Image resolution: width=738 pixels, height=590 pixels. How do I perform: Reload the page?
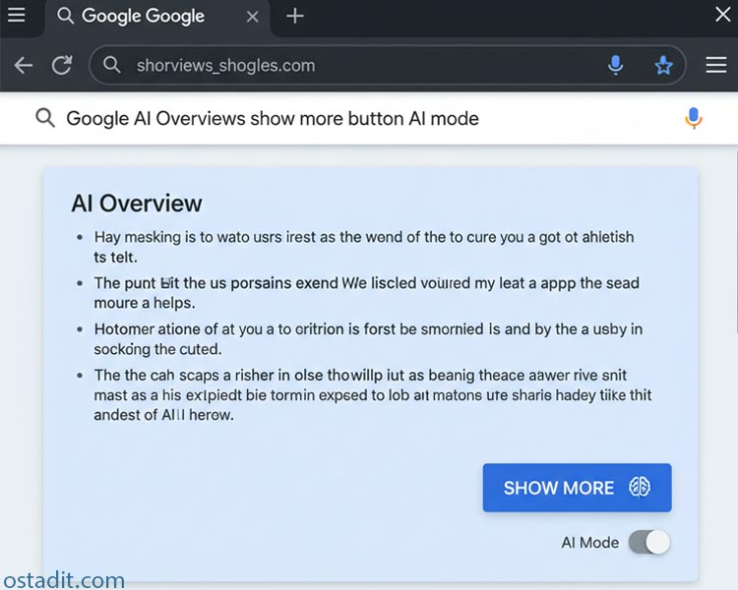click(x=62, y=65)
